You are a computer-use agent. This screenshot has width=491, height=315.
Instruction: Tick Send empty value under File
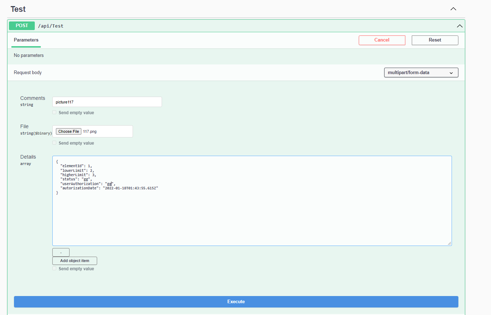click(x=54, y=143)
